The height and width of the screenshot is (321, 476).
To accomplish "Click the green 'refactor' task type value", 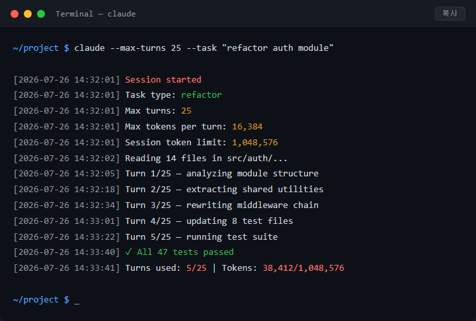I will click(201, 95).
